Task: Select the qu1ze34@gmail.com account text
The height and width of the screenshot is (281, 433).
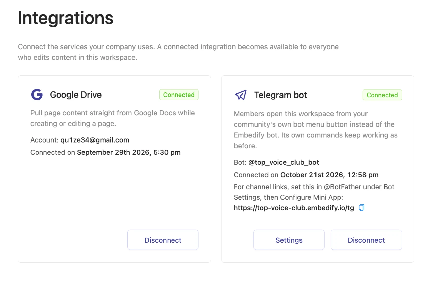Action: (x=95, y=140)
